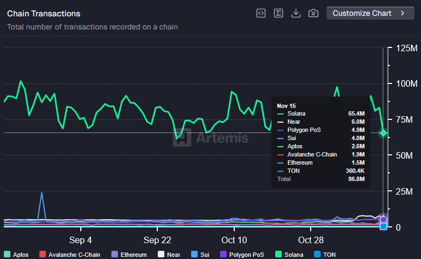Click the Solana green diamond data marker

(x=383, y=133)
